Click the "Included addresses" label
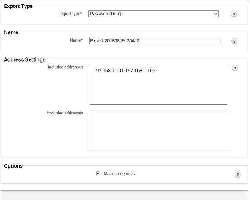The image size is (250, 200). click(65, 67)
